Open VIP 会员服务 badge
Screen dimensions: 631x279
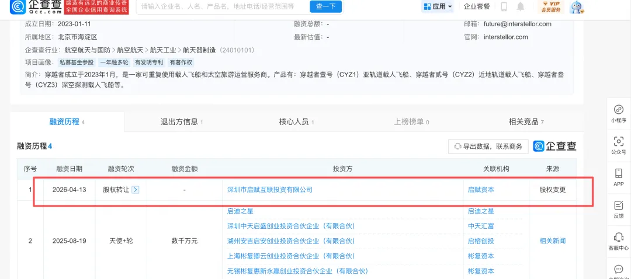tap(551, 6)
